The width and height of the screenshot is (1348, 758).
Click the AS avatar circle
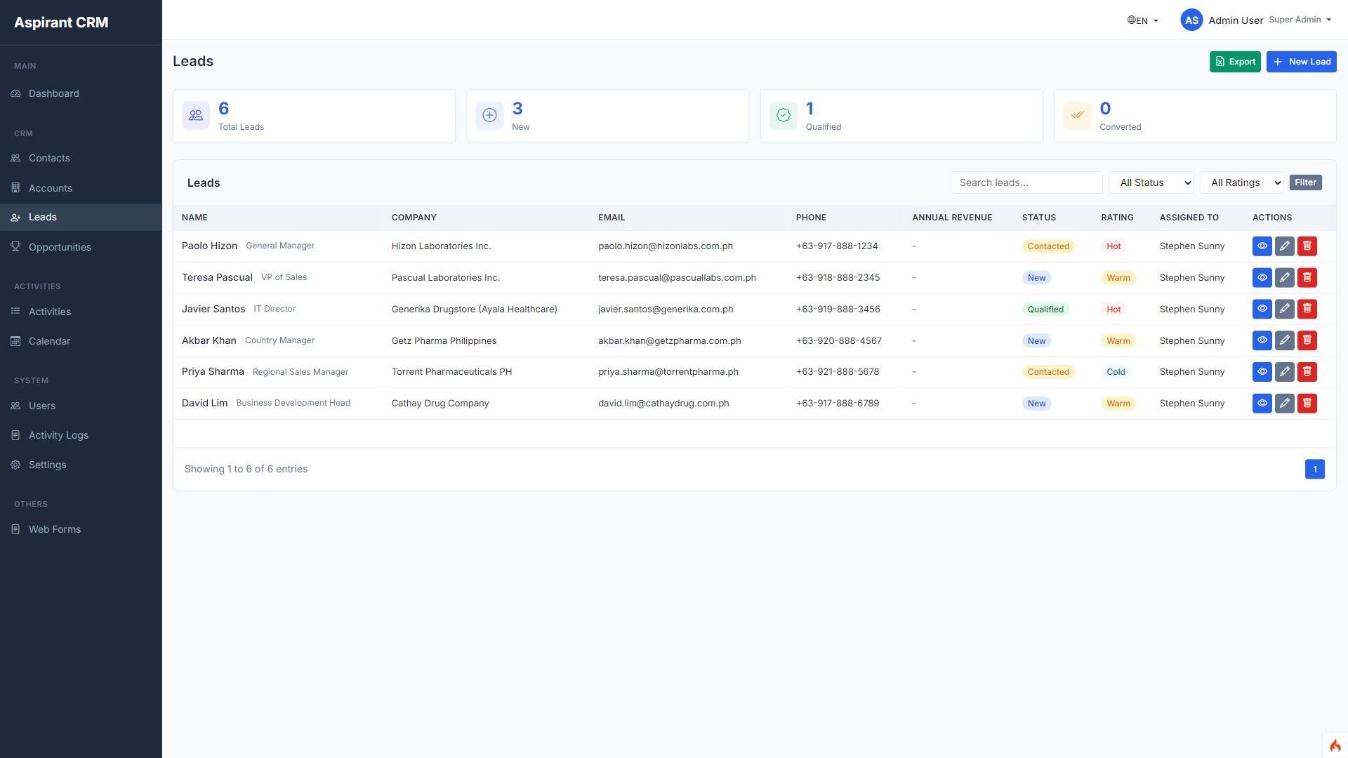(x=1191, y=20)
